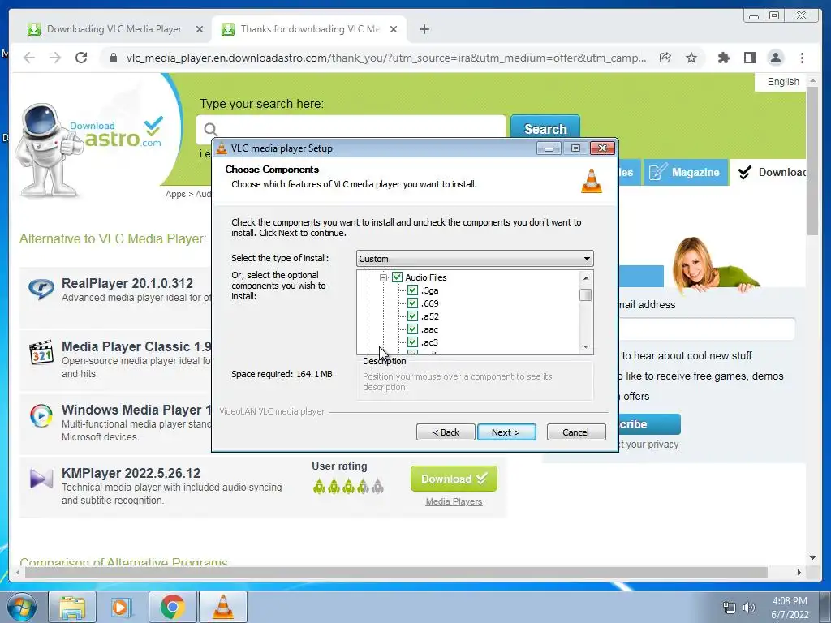Click the Media Player Classic icon
This screenshot has height=623, width=831.
pos(41,352)
